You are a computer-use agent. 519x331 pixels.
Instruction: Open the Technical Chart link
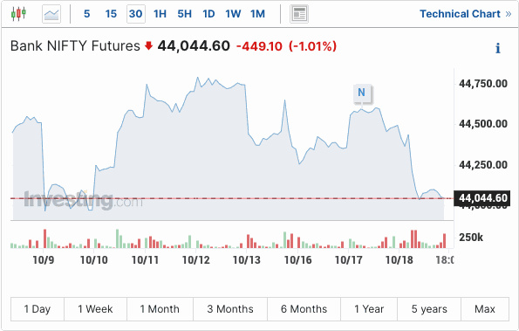point(466,14)
